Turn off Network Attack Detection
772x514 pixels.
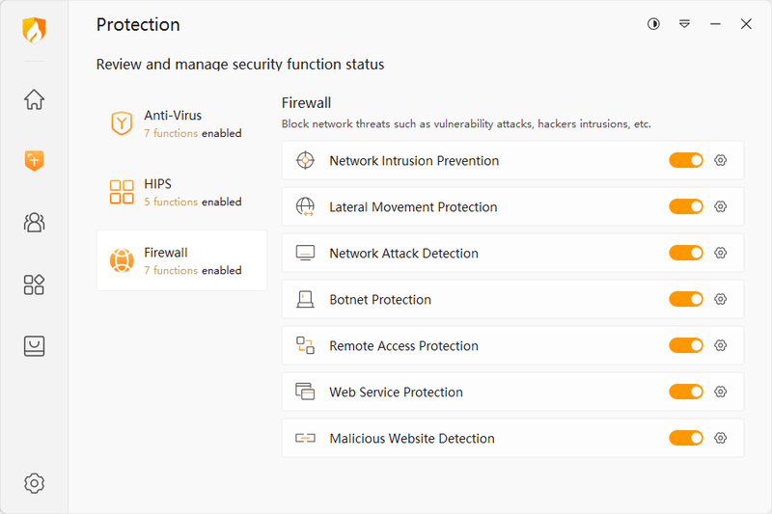(x=686, y=253)
